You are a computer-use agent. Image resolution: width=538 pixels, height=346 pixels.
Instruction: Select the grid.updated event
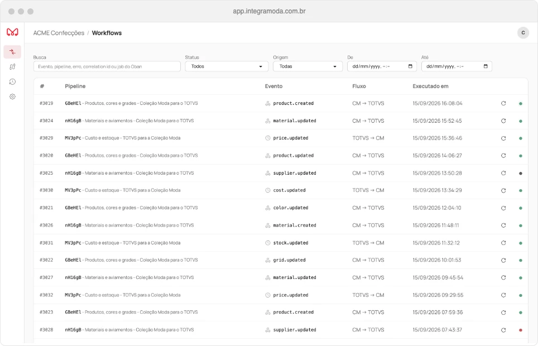click(x=289, y=260)
